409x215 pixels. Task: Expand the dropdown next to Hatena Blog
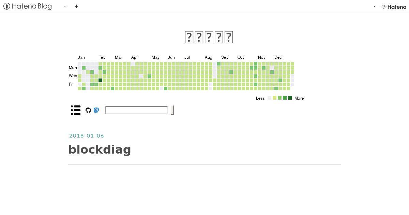65,6
